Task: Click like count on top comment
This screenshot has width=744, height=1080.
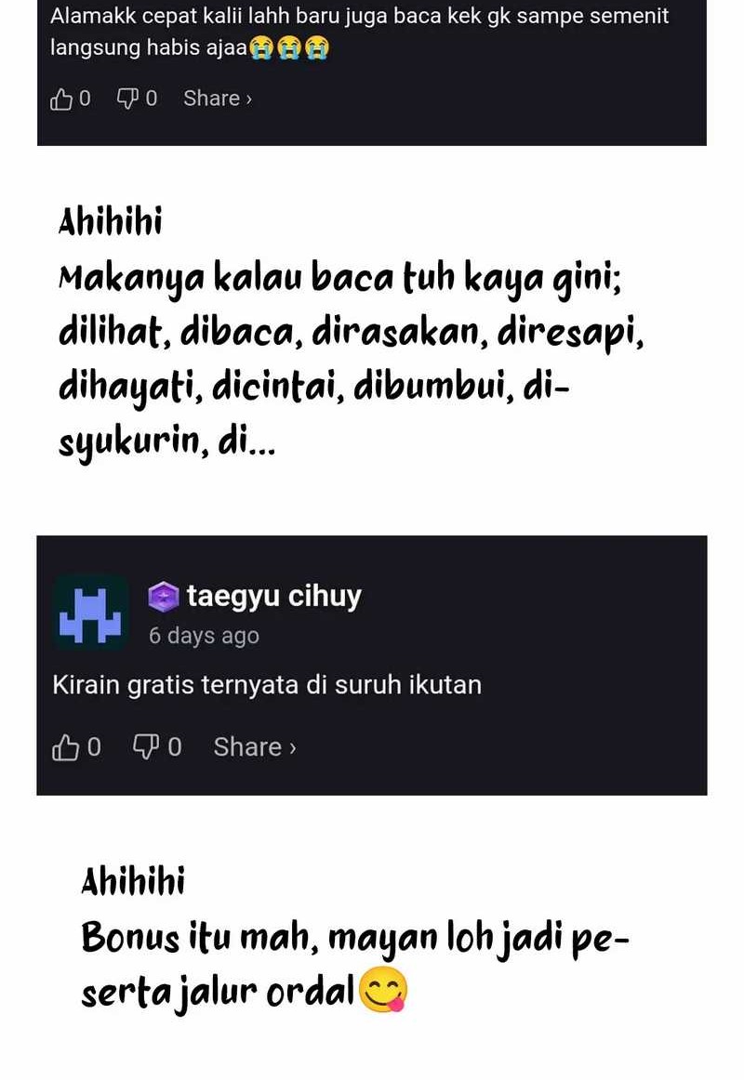Action: pos(85,99)
